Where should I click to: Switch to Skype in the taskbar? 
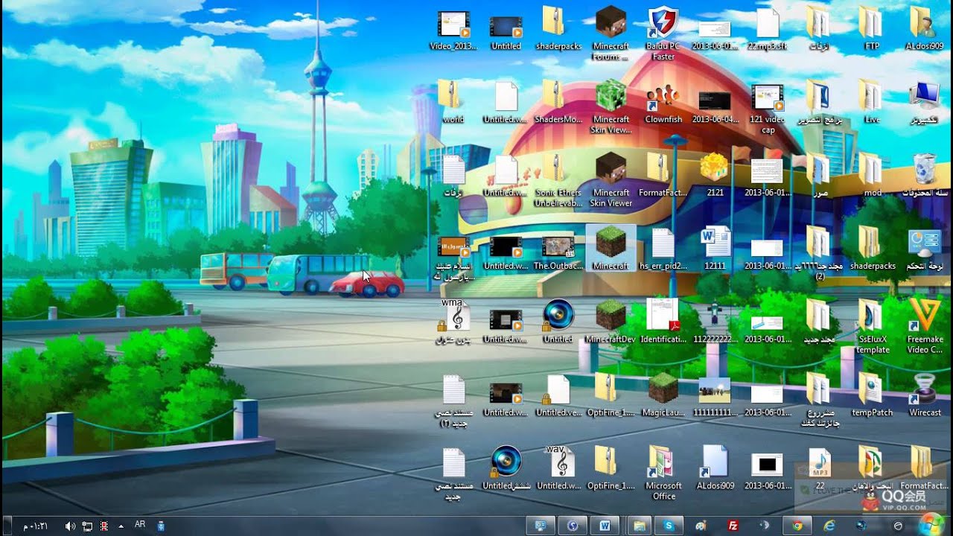click(x=669, y=526)
